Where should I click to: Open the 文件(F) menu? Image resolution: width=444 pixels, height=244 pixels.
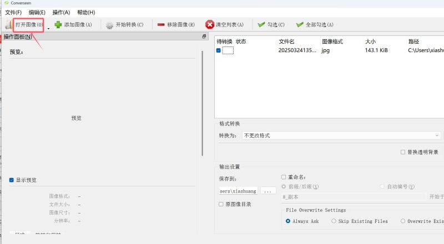pos(13,12)
